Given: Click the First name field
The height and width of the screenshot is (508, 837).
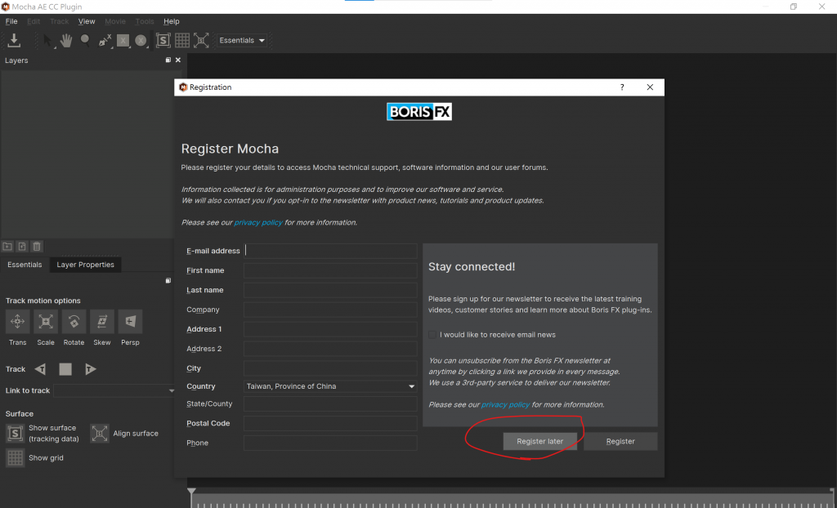Looking at the screenshot, I should click(330, 270).
